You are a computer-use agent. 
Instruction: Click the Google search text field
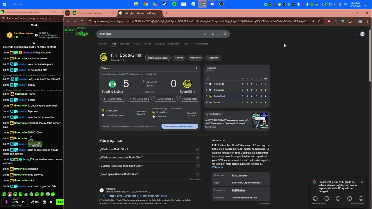(151, 34)
